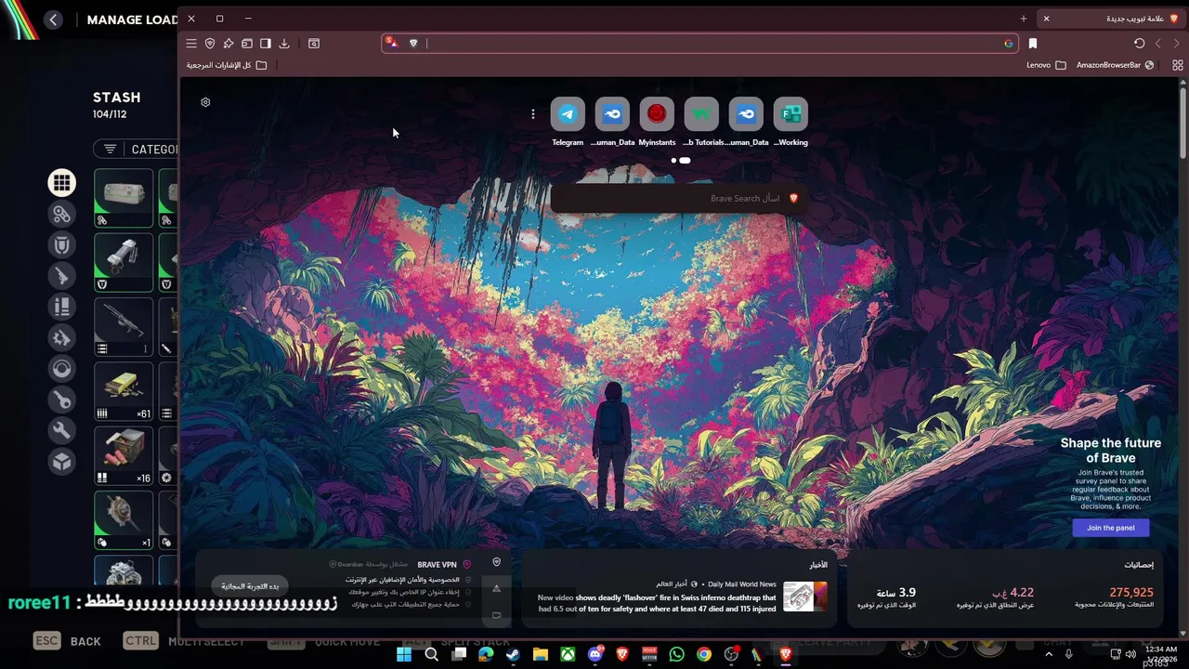This screenshot has width=1189, height=669.
Task: Select the new tab titled in Arabic
Action: point(1110,19)
